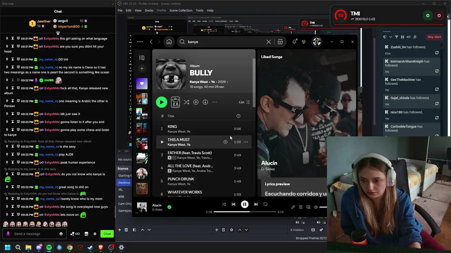Toggle shuffle in the bottom player bar
The width and height of the screenshot is (451, 253).
coord(224,204)
